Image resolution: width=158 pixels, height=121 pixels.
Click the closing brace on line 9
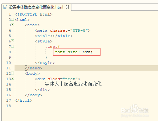46,57
